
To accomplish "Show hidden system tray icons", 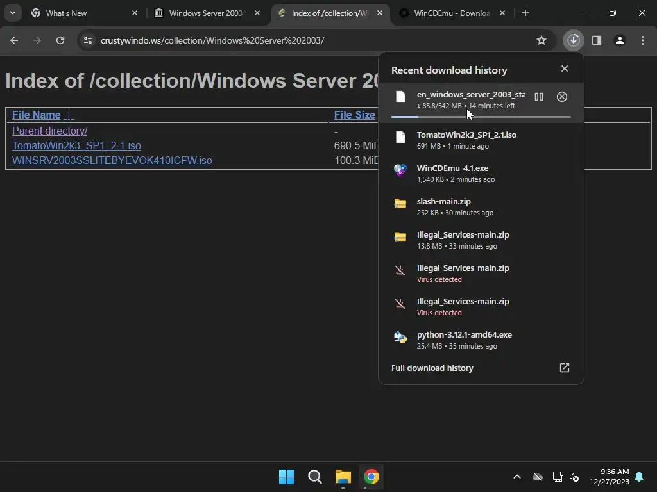I will coord(517,477).
